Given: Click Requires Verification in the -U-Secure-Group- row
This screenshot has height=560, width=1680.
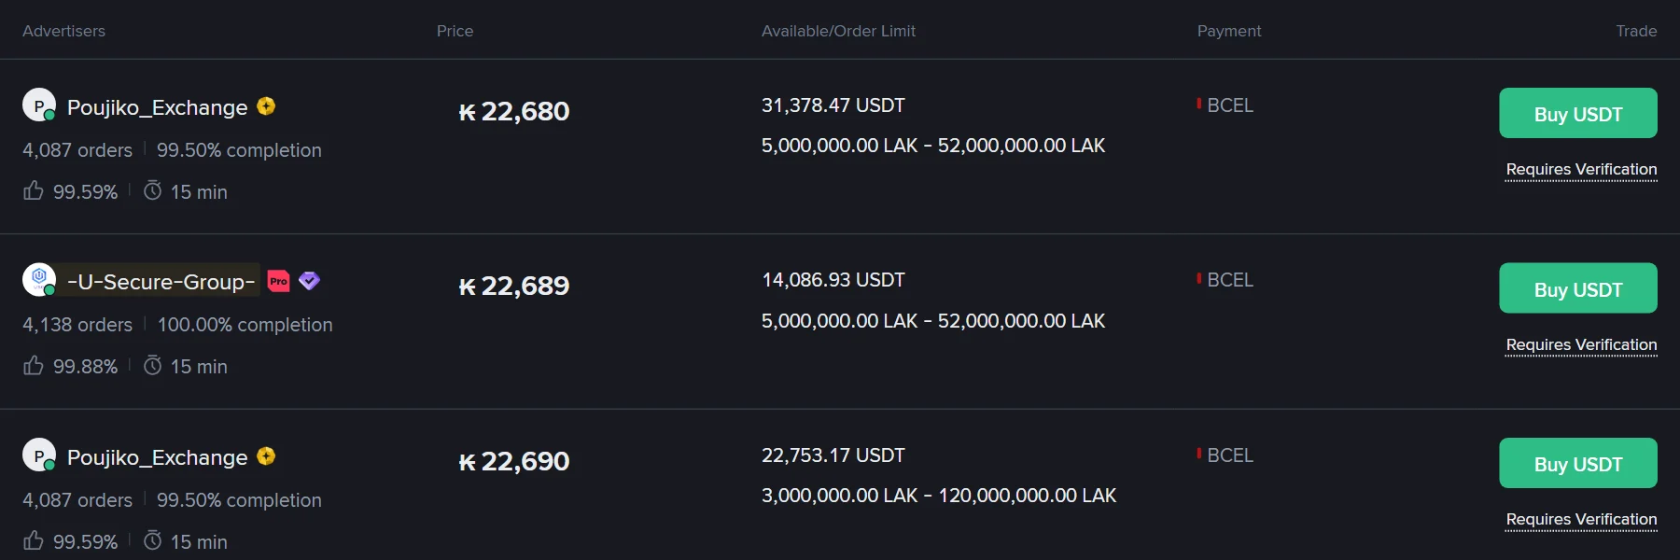Looking at the screenshot, I should click(x=1581, y=345).
